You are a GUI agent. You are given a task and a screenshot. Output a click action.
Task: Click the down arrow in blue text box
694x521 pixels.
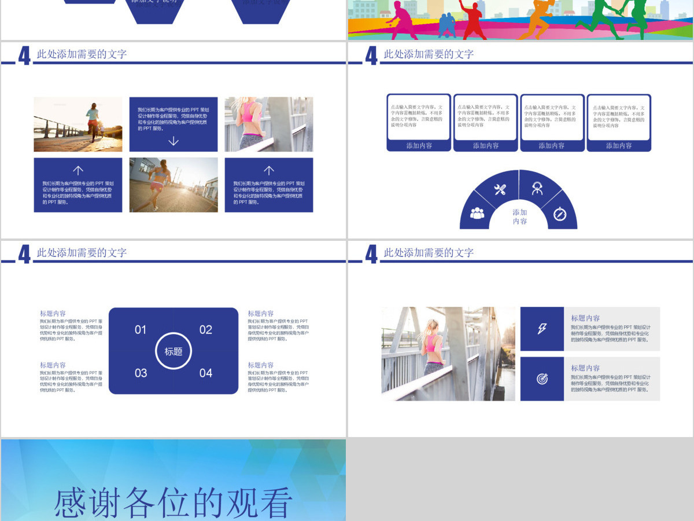click(173, 141)
